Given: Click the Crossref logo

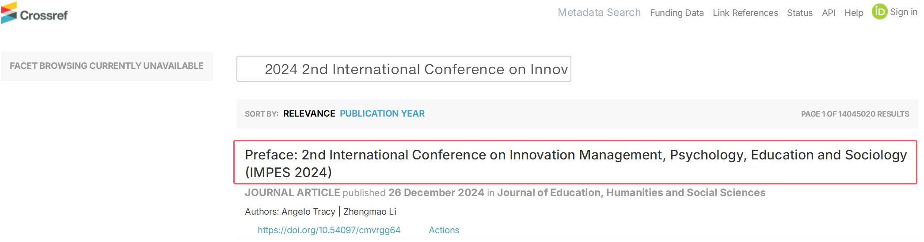Looking at the screenshot, I should click(x=34, y=13).
